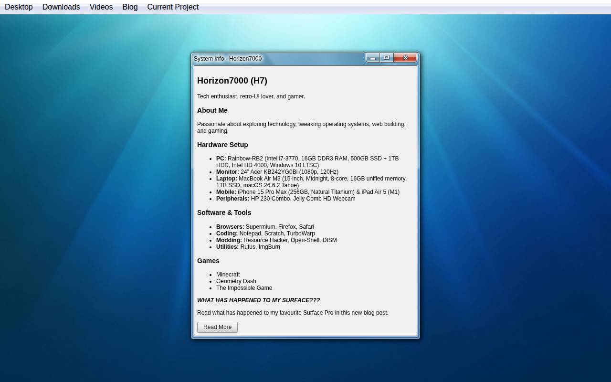Click WHAT HAS HAPPENED TO MY SURFACE??? headline
This screenshot has width=611, height=382.
(x=259, y=300)
